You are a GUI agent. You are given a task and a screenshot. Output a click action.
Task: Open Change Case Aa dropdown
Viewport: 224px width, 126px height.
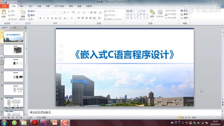[x=65, y=18]
